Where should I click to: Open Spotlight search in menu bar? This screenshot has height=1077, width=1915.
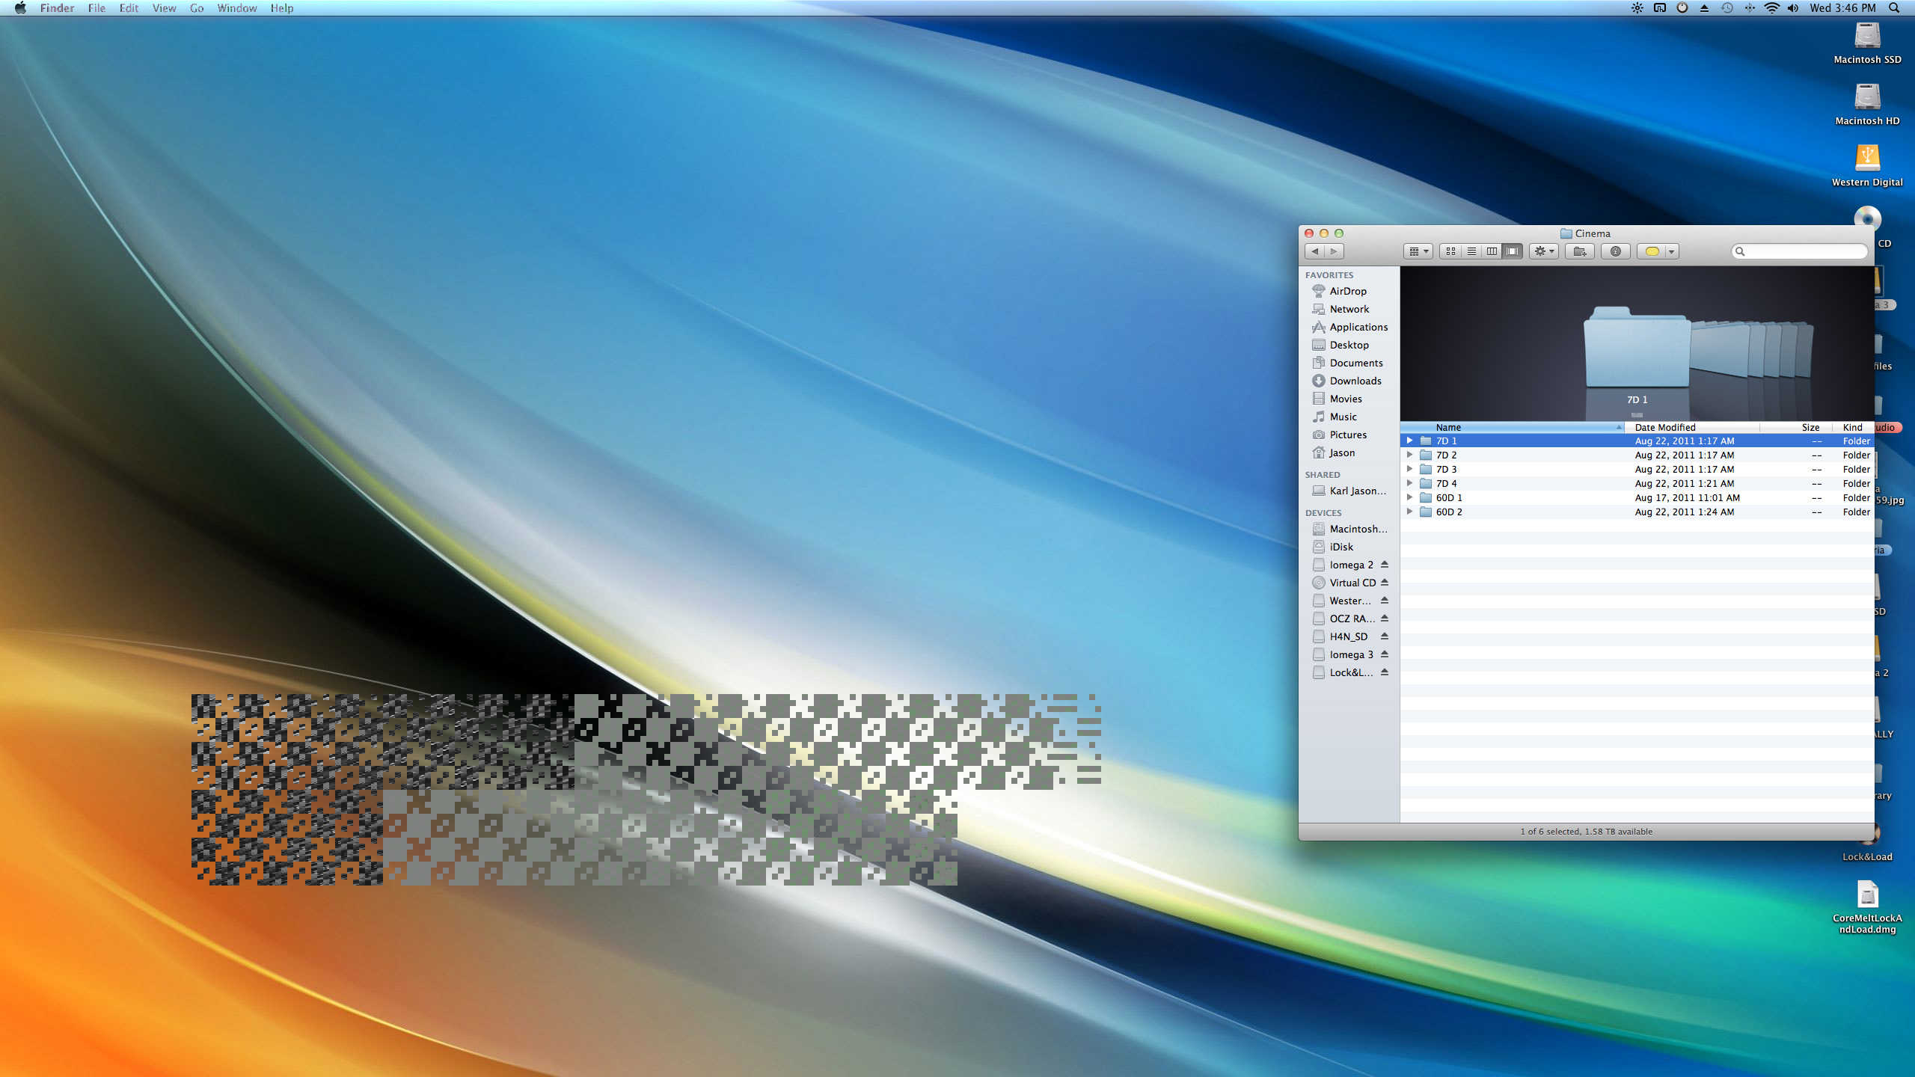point(1894,8)
